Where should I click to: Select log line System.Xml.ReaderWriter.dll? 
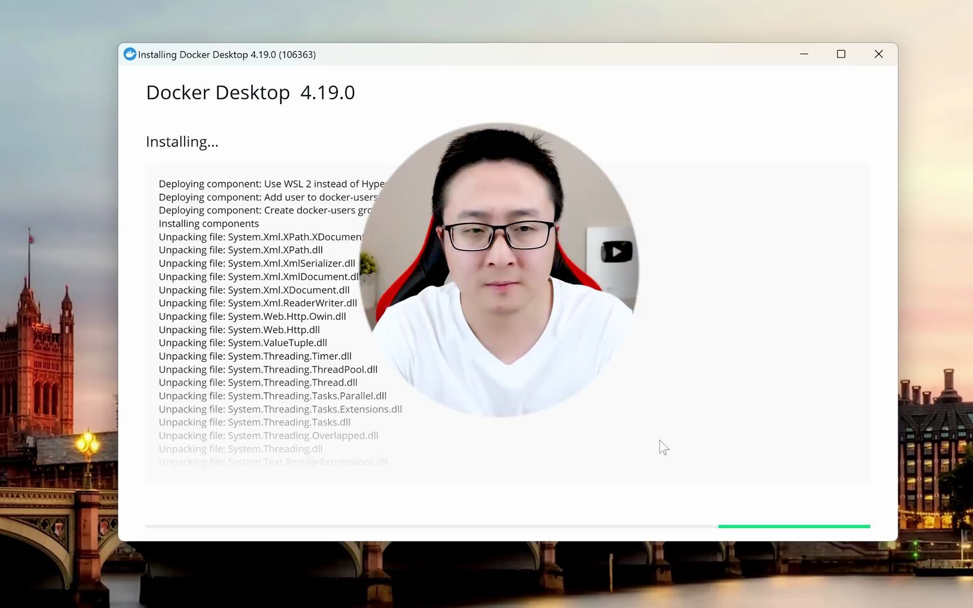click(x=258, y=303)
